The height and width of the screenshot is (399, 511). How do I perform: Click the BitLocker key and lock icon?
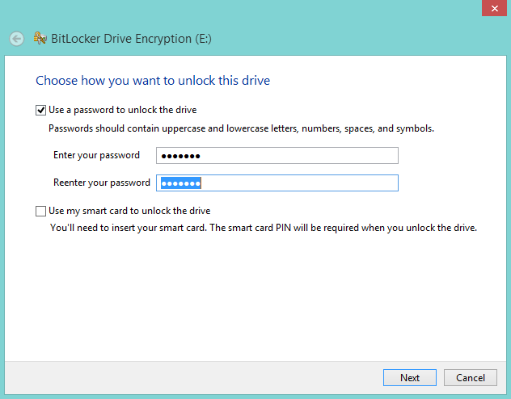40,39
